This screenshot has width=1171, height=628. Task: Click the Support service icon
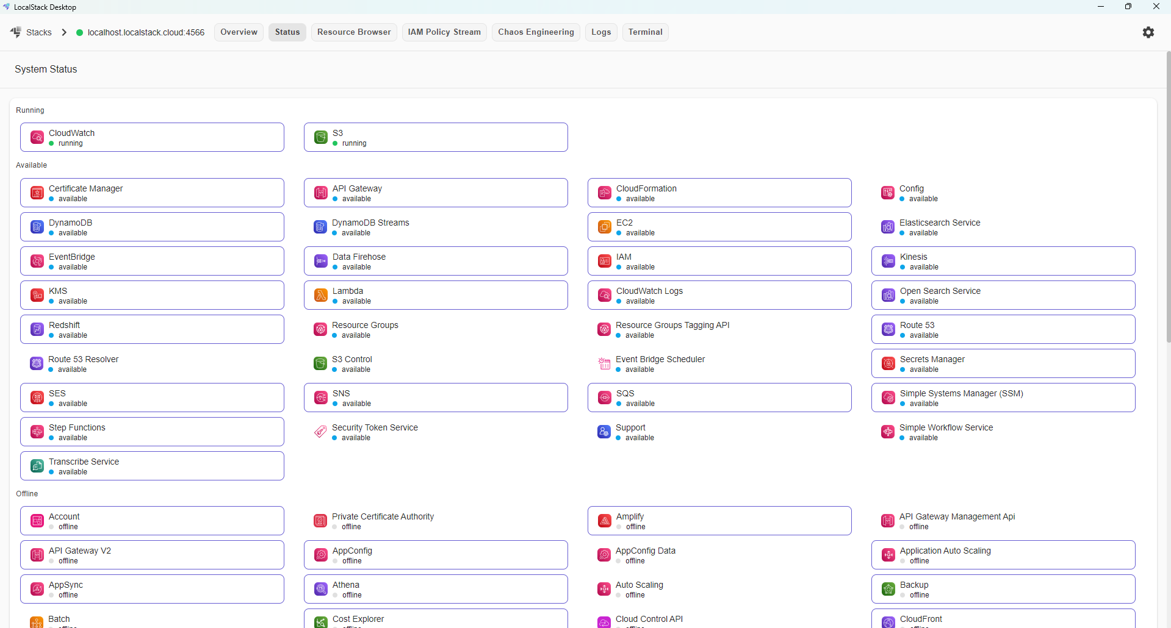(604, 432)
